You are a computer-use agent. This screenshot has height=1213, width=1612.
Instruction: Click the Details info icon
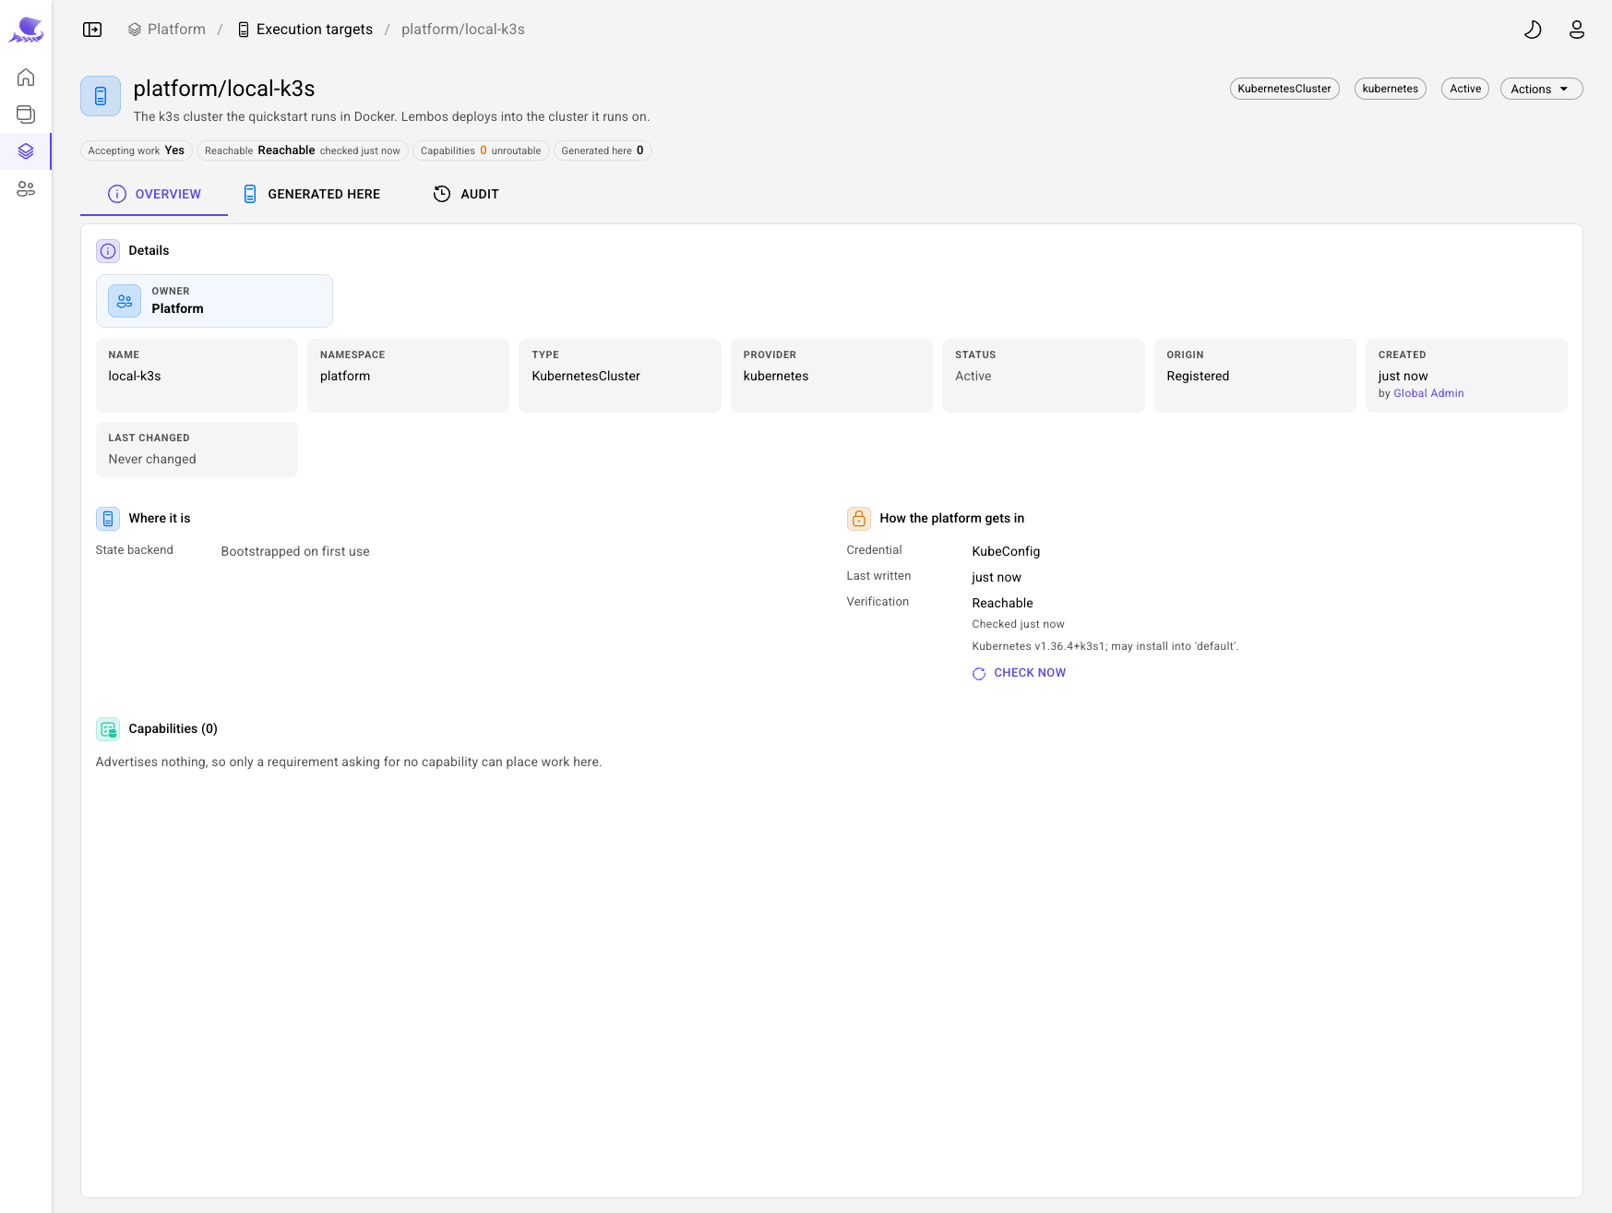108,251
